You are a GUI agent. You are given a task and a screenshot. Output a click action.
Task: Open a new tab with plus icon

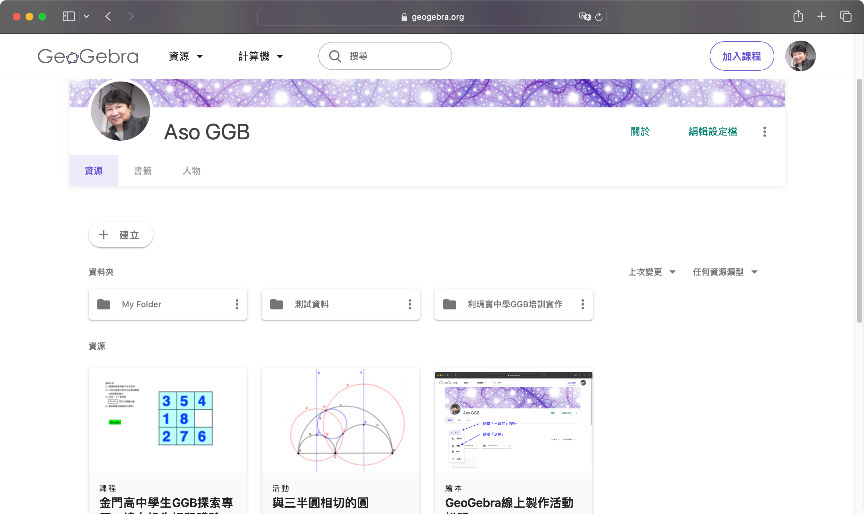[821, 16]
